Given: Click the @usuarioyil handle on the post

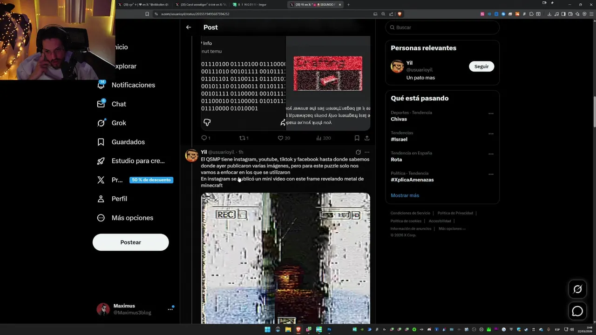Looking at the screenshot, I should tap(221, 152).
